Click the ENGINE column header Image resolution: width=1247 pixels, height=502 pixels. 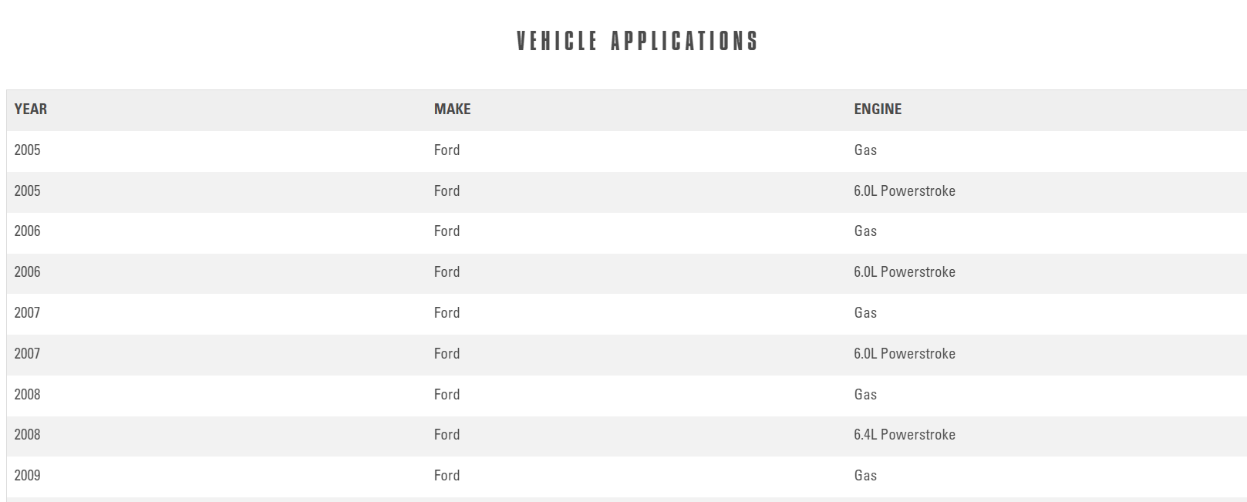(878, 109)
